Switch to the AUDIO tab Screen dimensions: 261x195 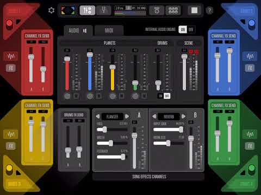(x=78, y=30)
